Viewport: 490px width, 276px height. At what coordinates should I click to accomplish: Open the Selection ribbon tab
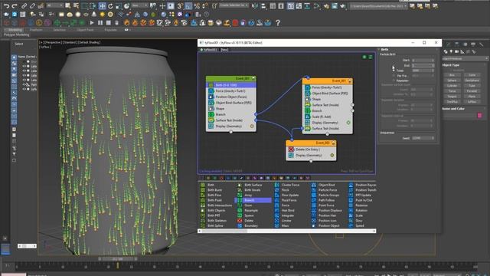[x=59, y=30]
